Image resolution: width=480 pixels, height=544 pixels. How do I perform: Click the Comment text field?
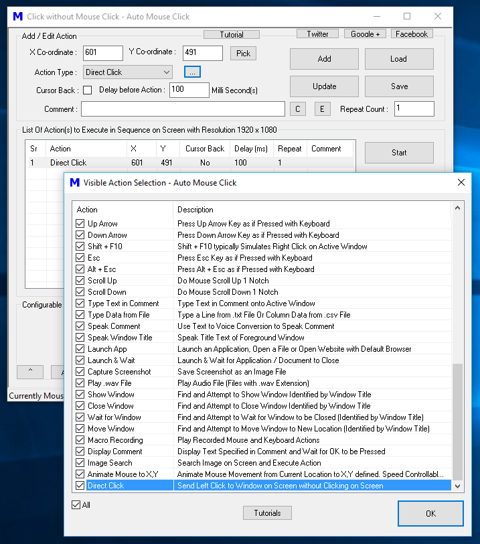coord(183,109)
